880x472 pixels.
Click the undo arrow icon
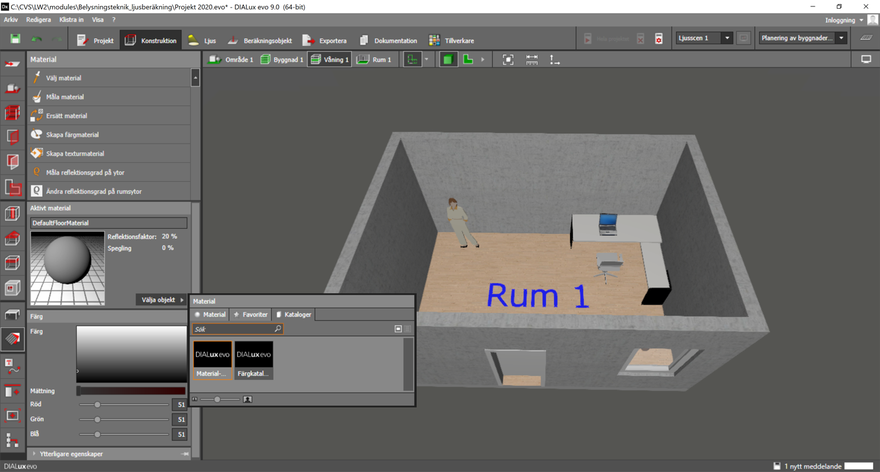36,39
